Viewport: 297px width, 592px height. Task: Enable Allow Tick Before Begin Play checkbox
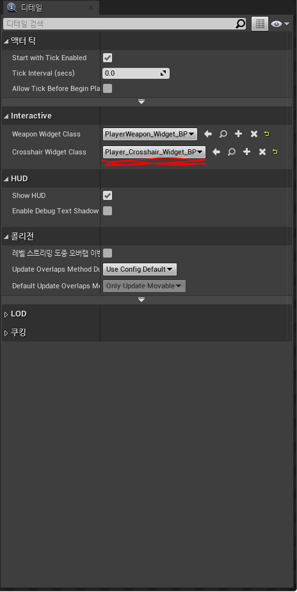(x=108, y=88)
